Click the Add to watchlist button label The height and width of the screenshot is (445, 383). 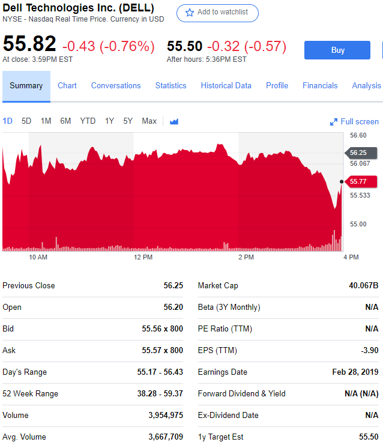click(223, 13)
